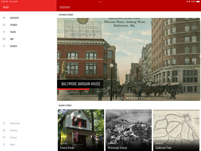Open the Baltimore Bargain House featured story

pyautogui.click(x=129, y=59)
